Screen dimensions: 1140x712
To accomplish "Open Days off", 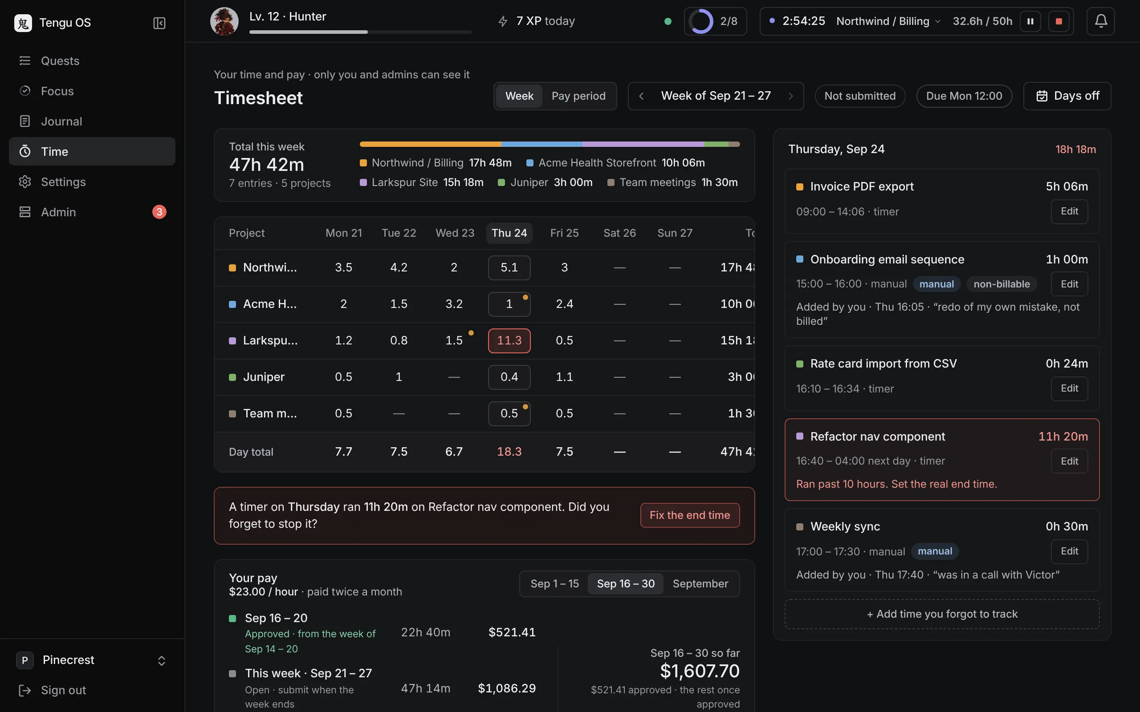I will click(1067, 96).
